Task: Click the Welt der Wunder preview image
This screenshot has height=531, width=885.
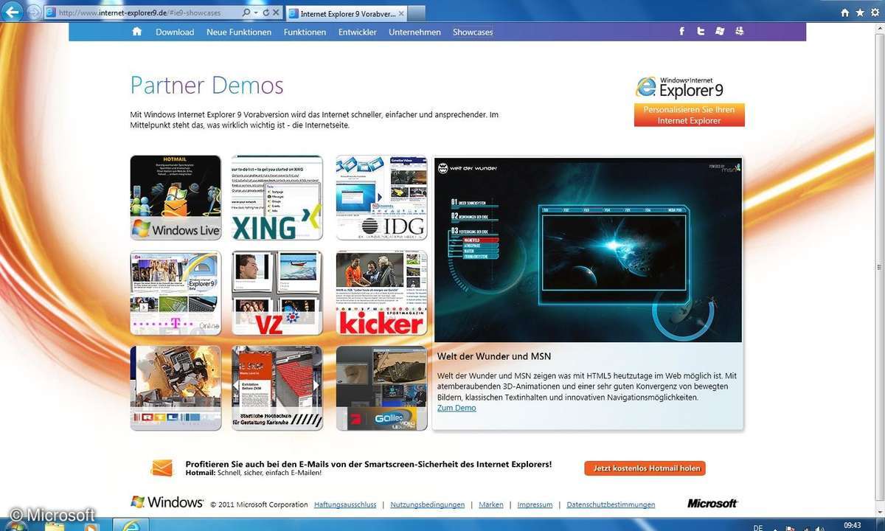Action: point(588,249)
